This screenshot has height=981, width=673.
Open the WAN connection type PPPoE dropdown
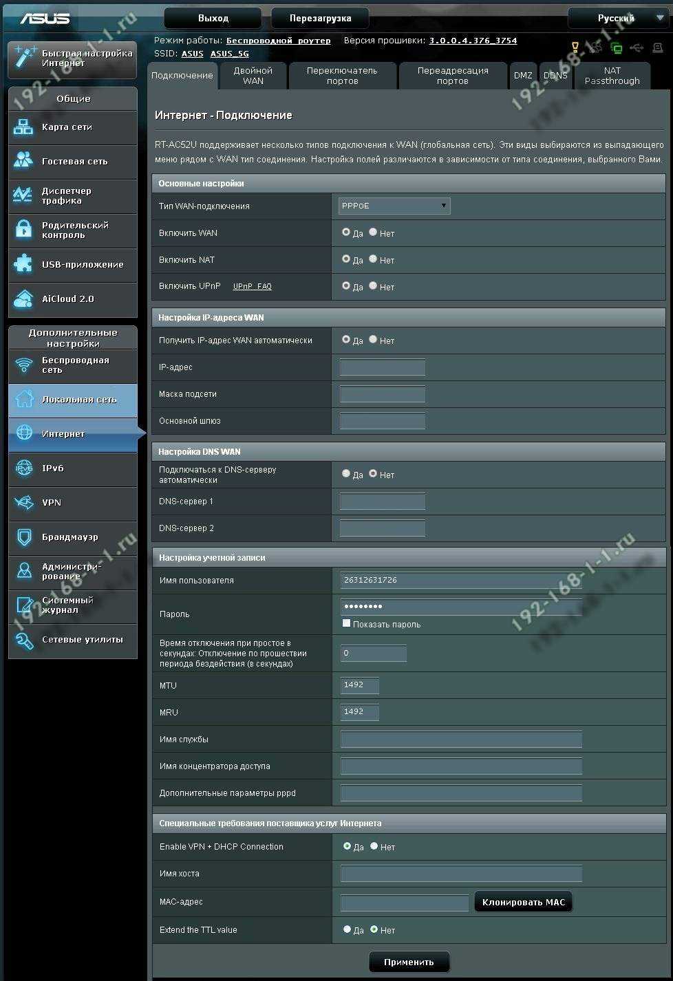394,206
